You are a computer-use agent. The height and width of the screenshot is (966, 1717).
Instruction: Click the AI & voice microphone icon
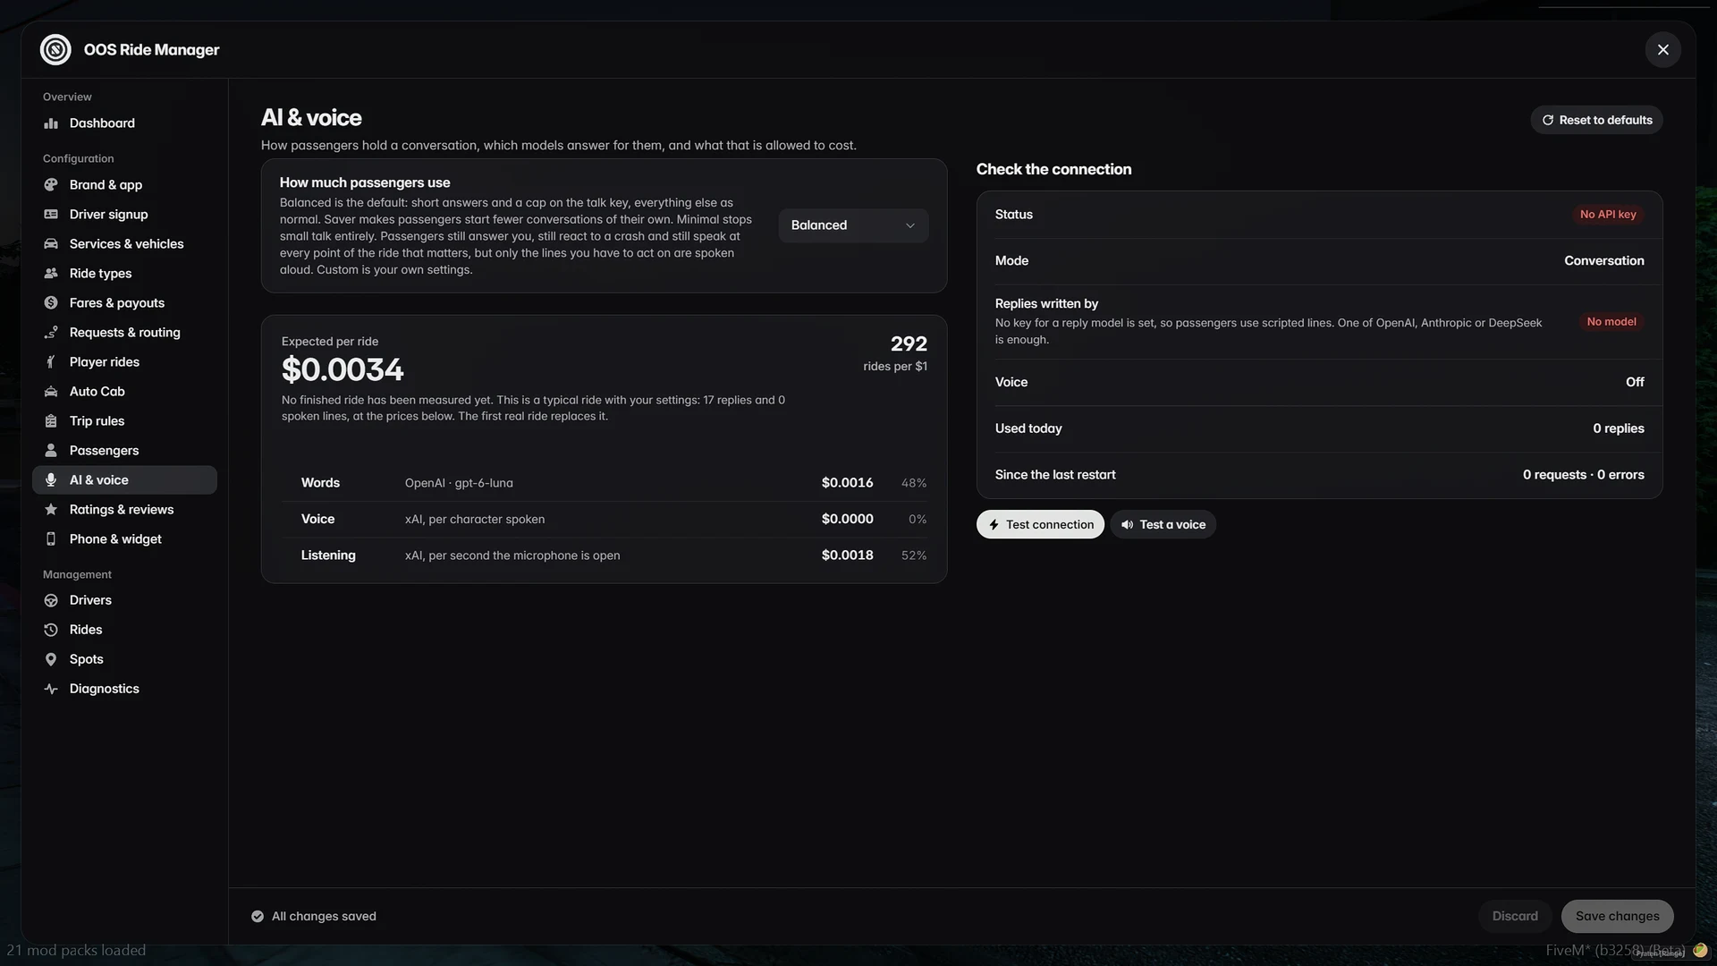[51, 480]
